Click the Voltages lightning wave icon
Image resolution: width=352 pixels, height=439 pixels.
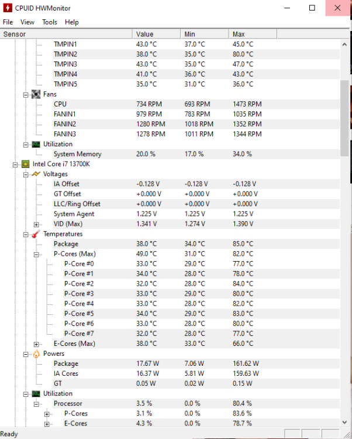pyautogui.click(x=36, y=174)
